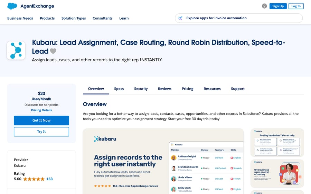Click the 'User/Month' label
The image size is (311, 194).
(x=41, y=99)
